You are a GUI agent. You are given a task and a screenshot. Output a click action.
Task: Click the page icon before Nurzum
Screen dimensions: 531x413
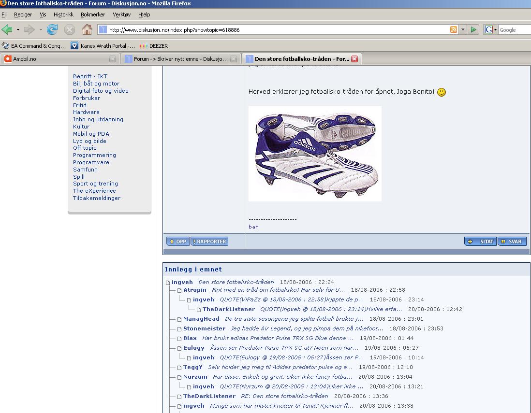pos(179,377)
